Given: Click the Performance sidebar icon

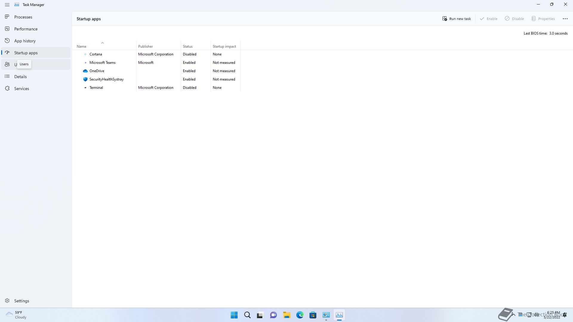Looking at the screenshot, I should [x=7, y=29].
